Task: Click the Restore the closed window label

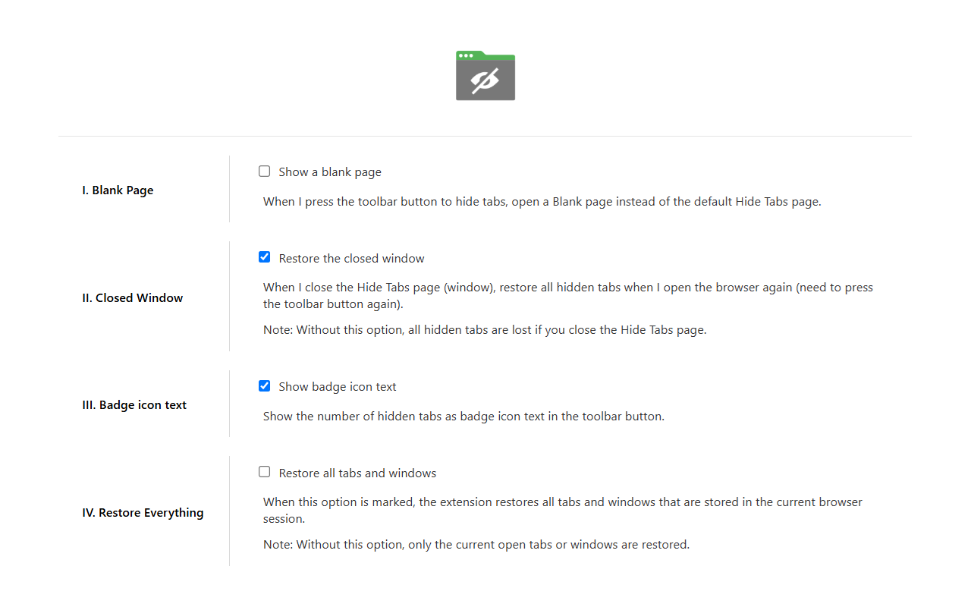Action: pos(351,258)
